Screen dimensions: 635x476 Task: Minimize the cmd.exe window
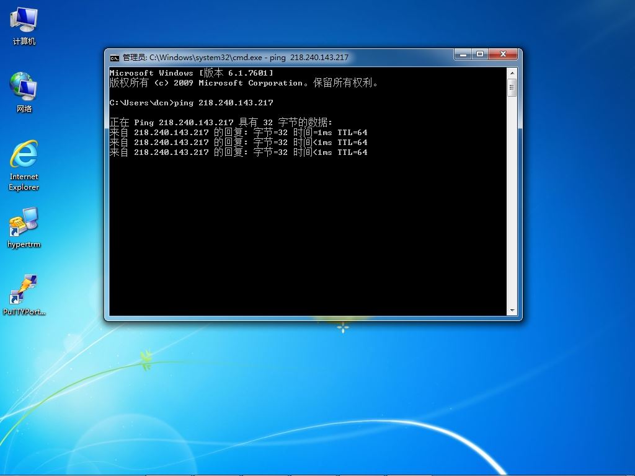(x=464, y=54)
